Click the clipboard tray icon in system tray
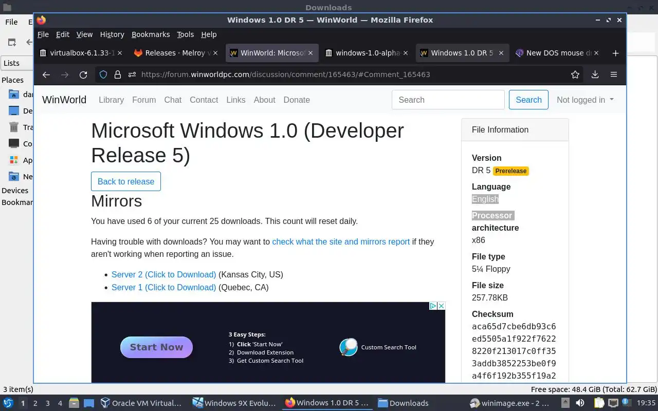Viewport: 658px width, 411px height. tap(599, 403)
